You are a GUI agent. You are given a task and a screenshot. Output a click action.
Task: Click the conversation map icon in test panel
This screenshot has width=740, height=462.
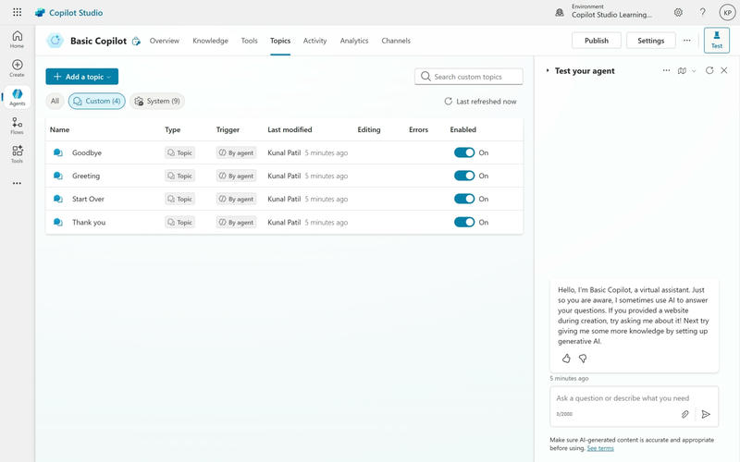click(682, 71)
